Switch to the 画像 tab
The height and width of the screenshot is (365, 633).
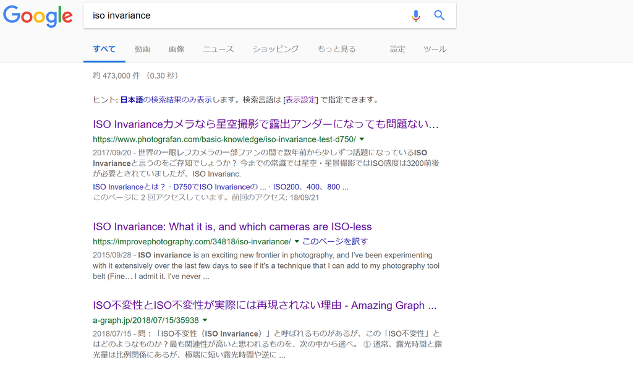177,49
